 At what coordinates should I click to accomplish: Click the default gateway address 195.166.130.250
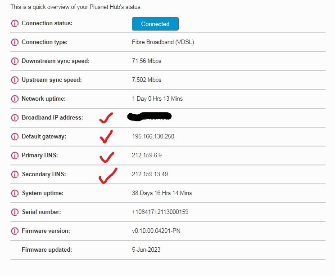point(153,137)
